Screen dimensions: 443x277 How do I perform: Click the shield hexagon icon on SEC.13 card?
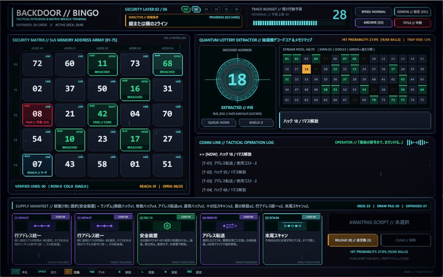pyautogui.click(x=167, y=226)
